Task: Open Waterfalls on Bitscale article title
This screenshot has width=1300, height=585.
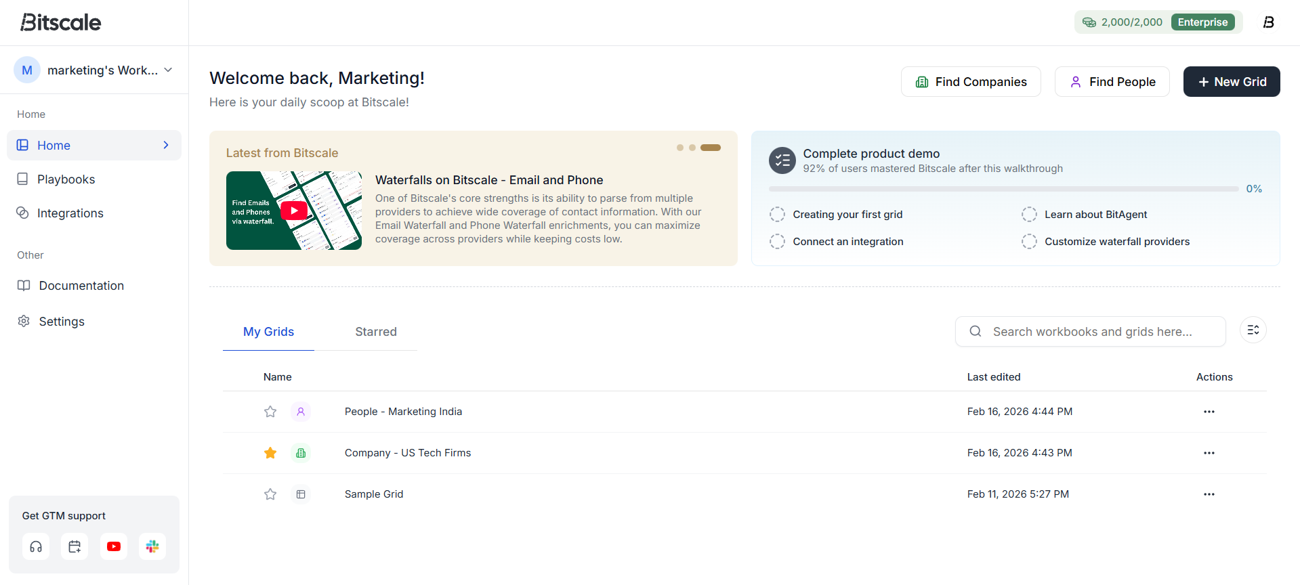Action: click(x=489, y=180)
